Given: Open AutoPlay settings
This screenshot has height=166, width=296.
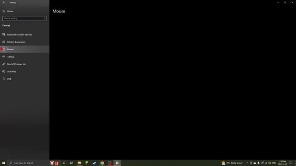Looking at the screenshot, I should (25, 71).
